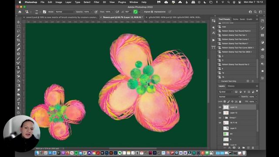Add a layer mask icon
This screenshot has height=157, width=279.
234,148
